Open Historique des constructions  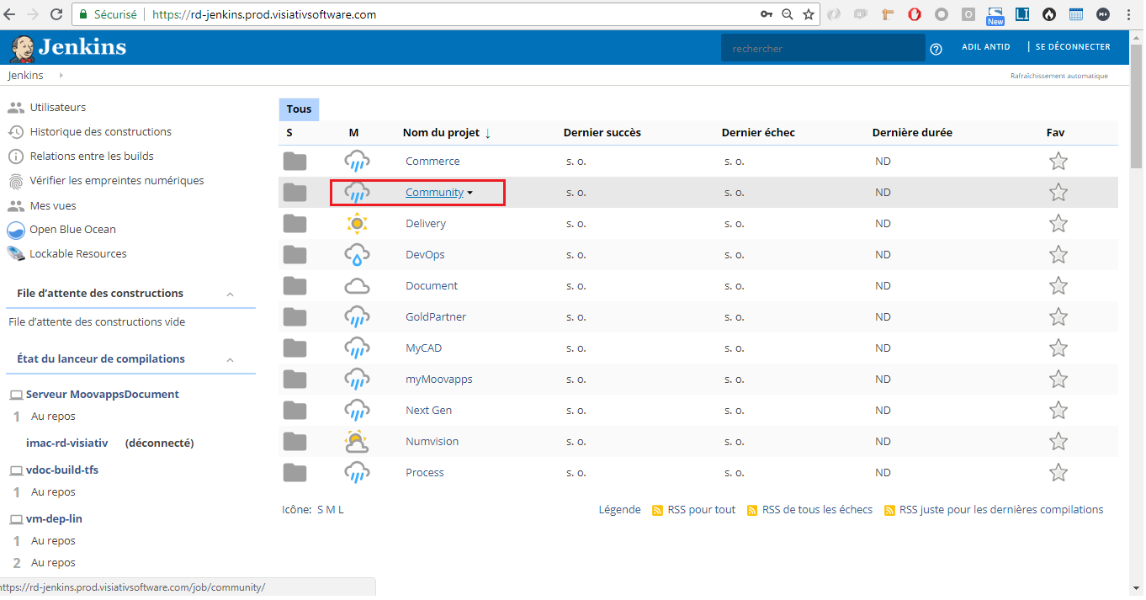[x=101, y=132]
